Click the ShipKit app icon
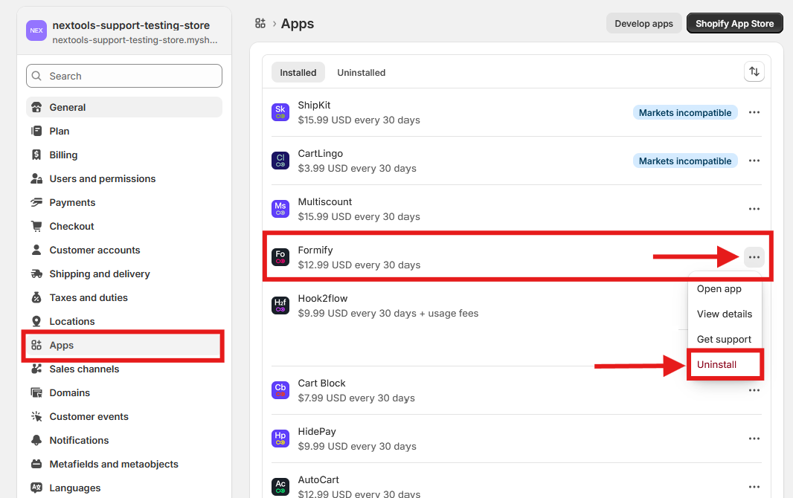Image resolution: width=793 pixels, height=498 pixels. click(280, 112)
